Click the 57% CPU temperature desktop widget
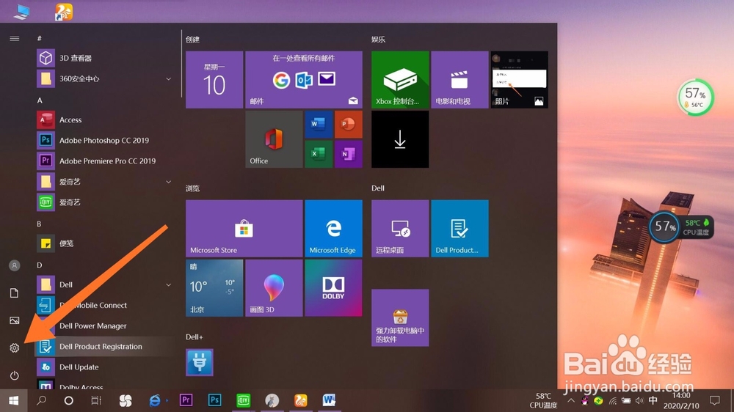 pos(681,227)
